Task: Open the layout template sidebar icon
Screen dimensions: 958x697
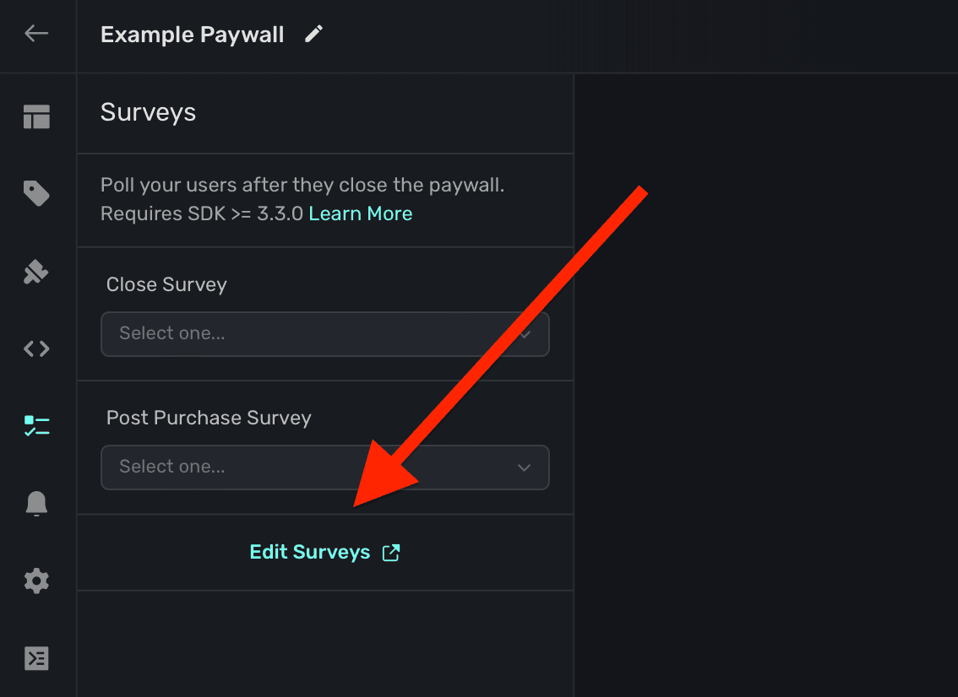Action: pos(36,117)
